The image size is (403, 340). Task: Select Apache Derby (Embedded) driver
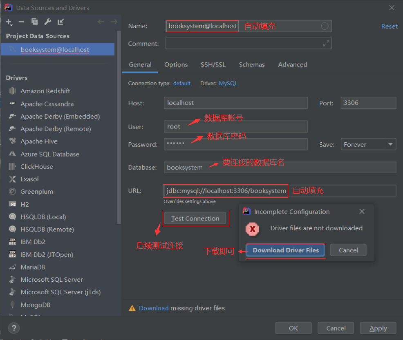(x=60, y=117)
